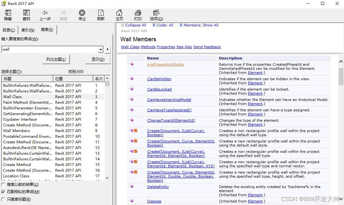
Task: Select the Wall Class result row
Action: pos(53,97)
